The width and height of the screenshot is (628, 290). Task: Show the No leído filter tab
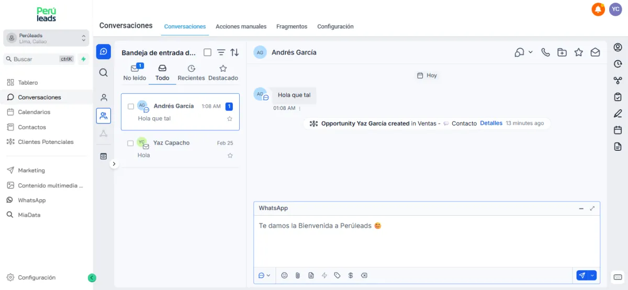click(134, 73)
